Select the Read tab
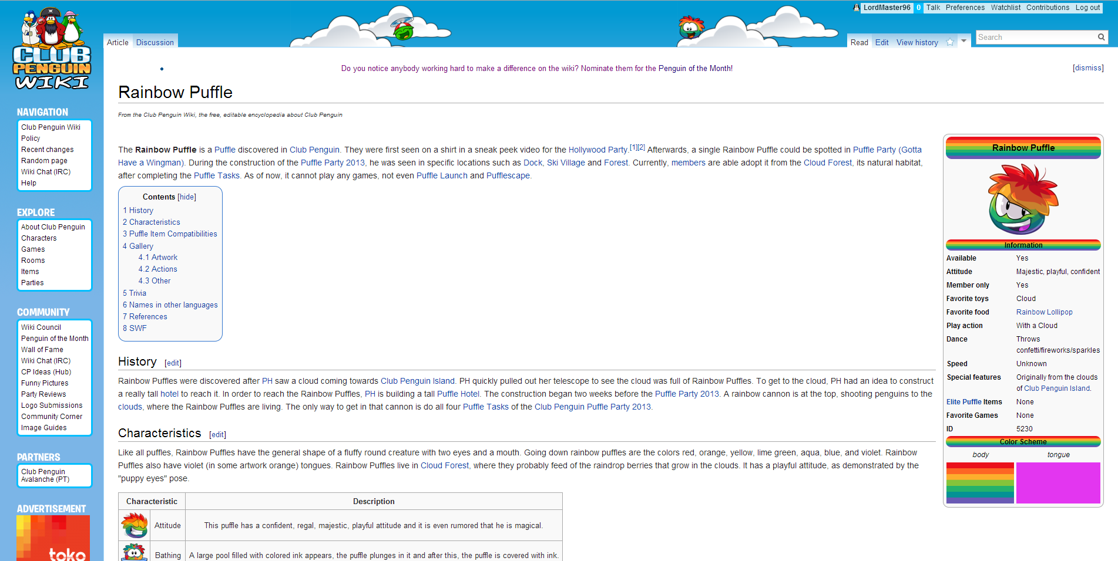1118x561 pixels. 859,42
